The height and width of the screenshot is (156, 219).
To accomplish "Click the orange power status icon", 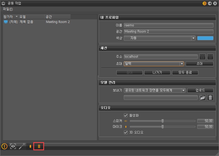I will pos(4,146).
